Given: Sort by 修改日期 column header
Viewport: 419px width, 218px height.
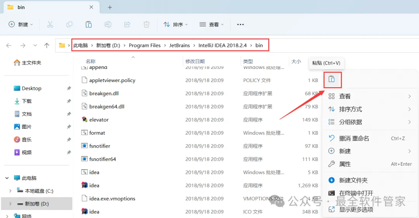Looking at the screenshot, I should 195,61.
